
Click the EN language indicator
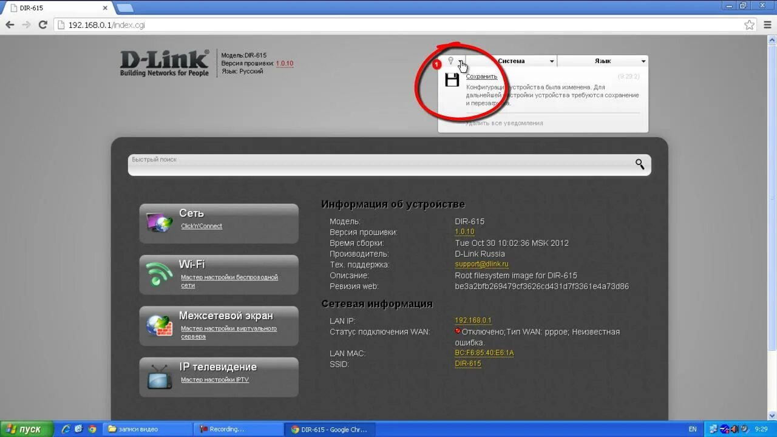[x=693, y=429]
